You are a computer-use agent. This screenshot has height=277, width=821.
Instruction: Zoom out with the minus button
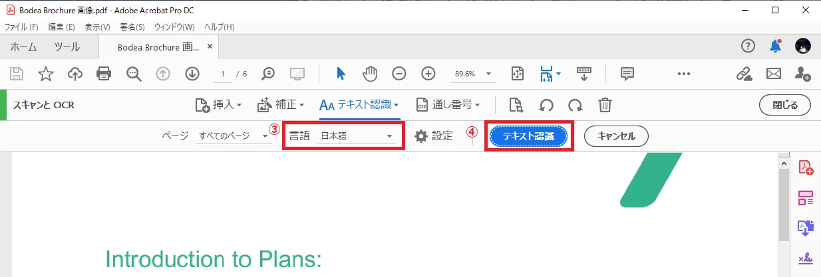(x=399, y=74)
